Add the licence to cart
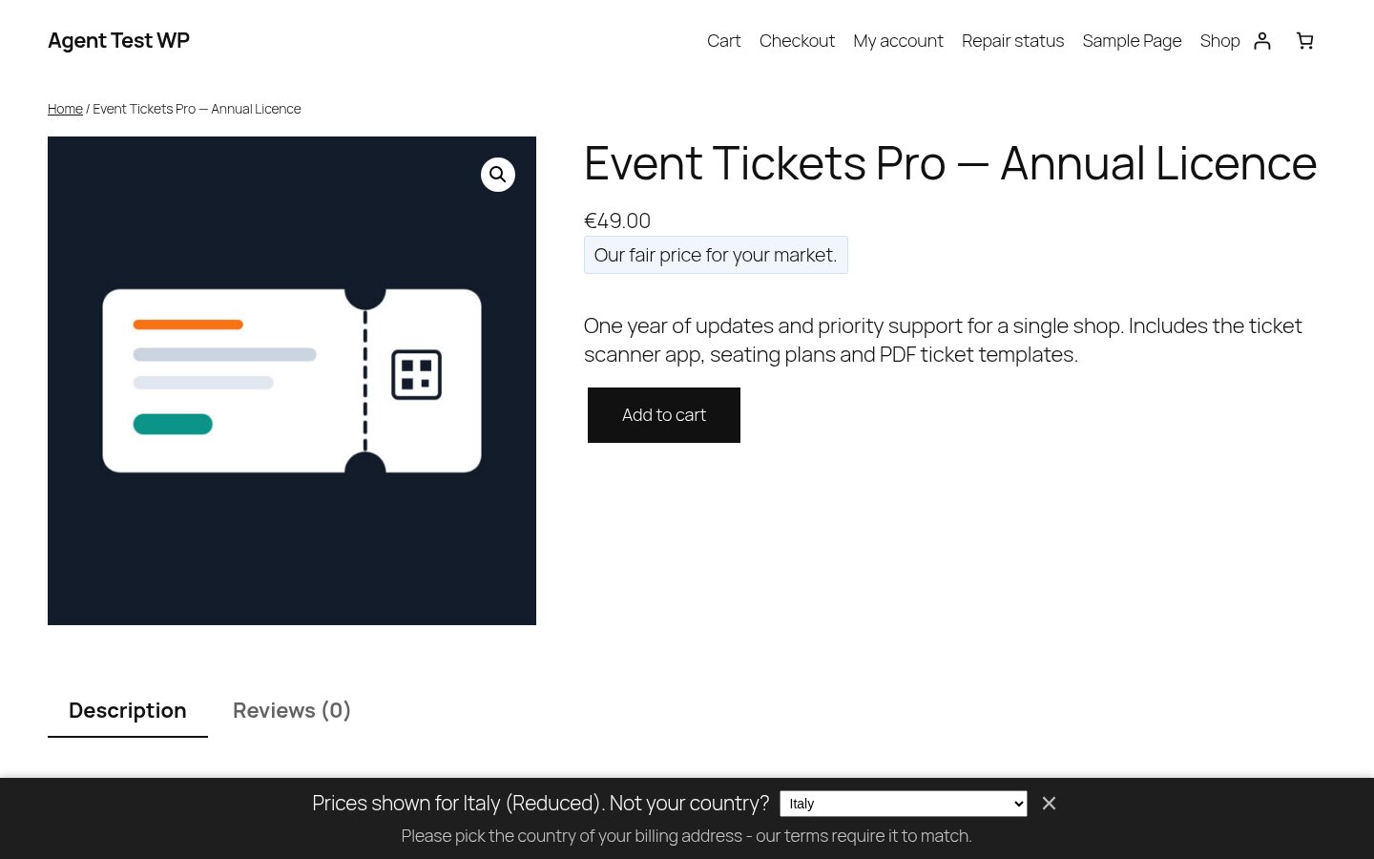 coord(664,415)
